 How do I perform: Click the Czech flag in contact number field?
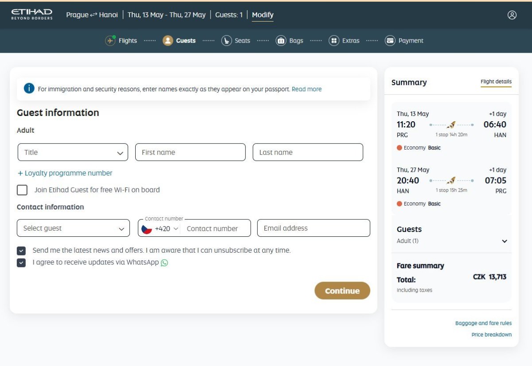click(x=147, y=229)
